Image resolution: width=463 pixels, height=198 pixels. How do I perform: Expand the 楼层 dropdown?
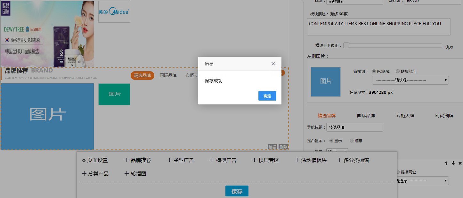(337, 151)
